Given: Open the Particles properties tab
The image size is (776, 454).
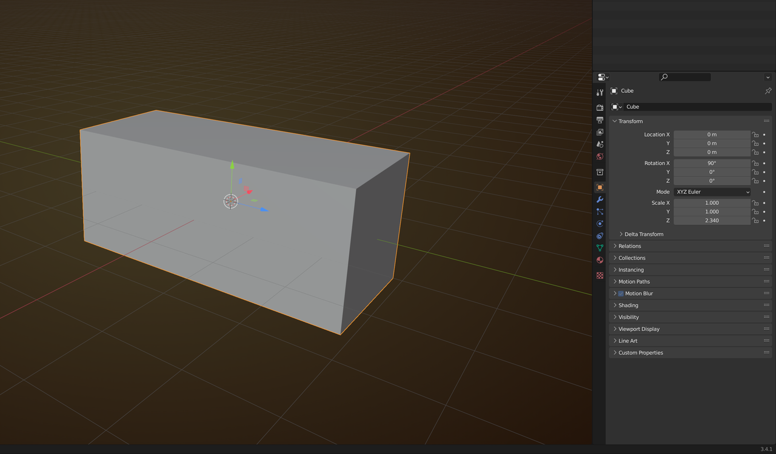Looking at the screenshot, I should click(600, 212).
